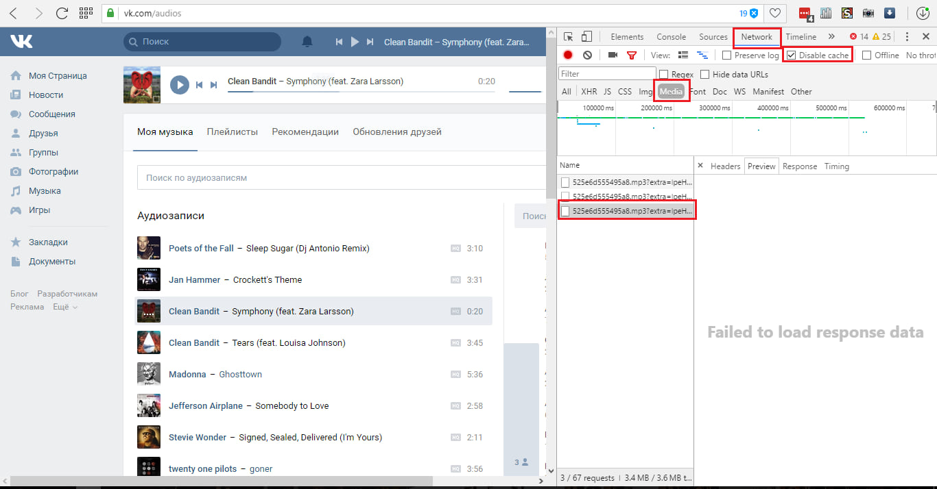Focus the network Filter input

click(x=608, y=74)
